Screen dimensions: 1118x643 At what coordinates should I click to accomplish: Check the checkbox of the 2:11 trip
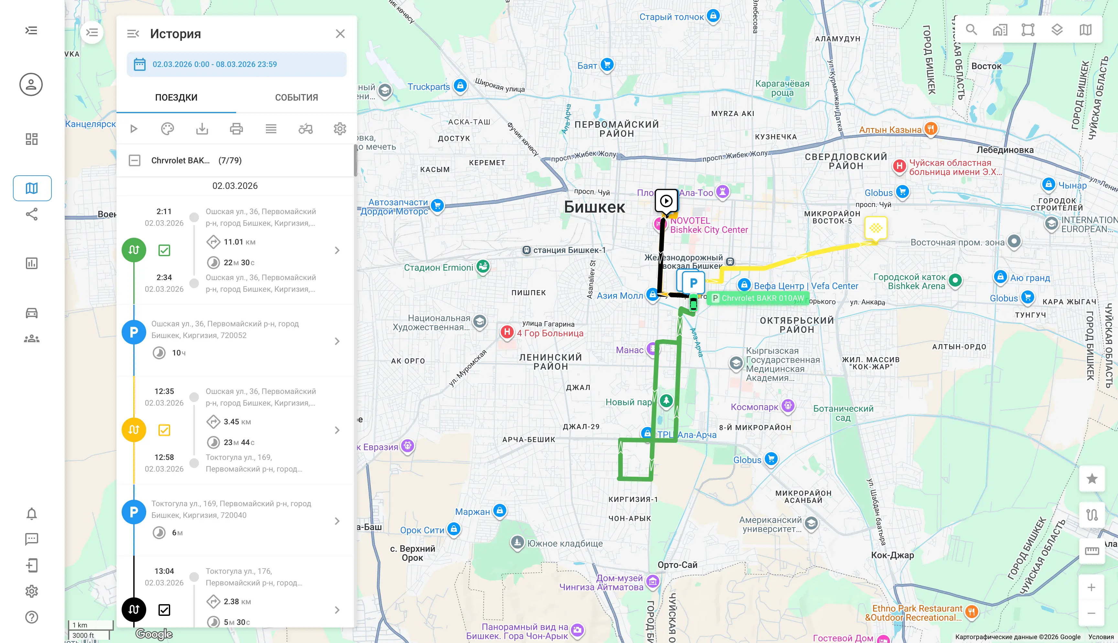coord(164,250)
